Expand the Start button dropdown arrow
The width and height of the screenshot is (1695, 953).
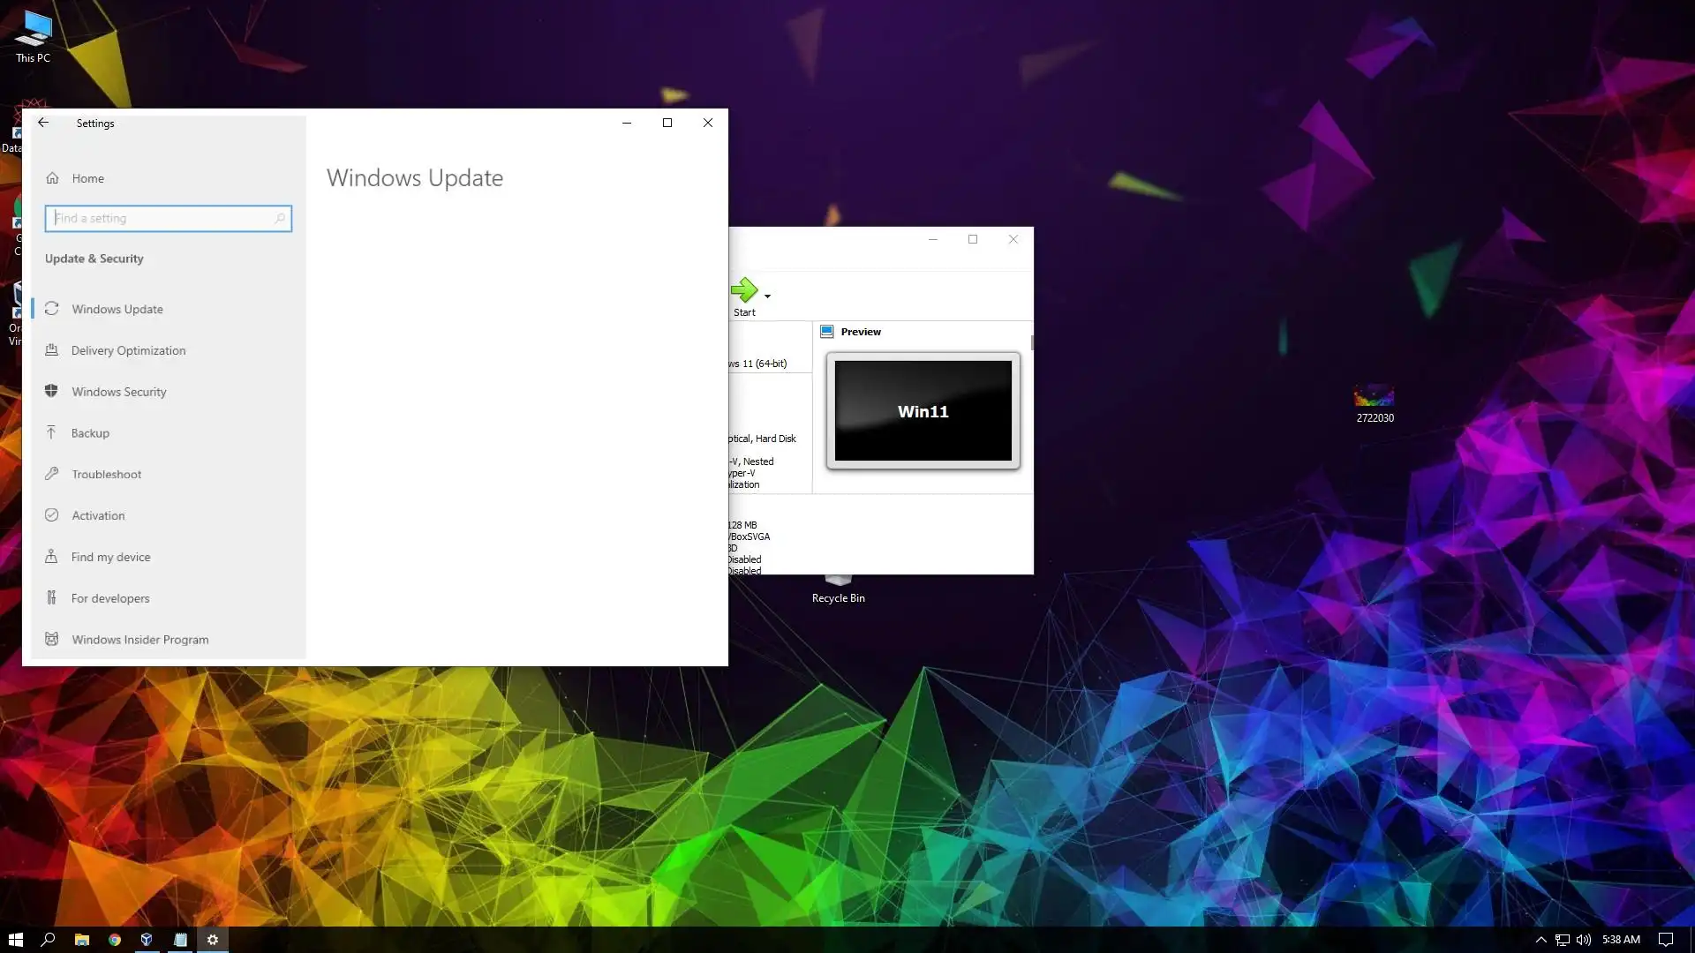pyautogui.click(x=767, y=296)
